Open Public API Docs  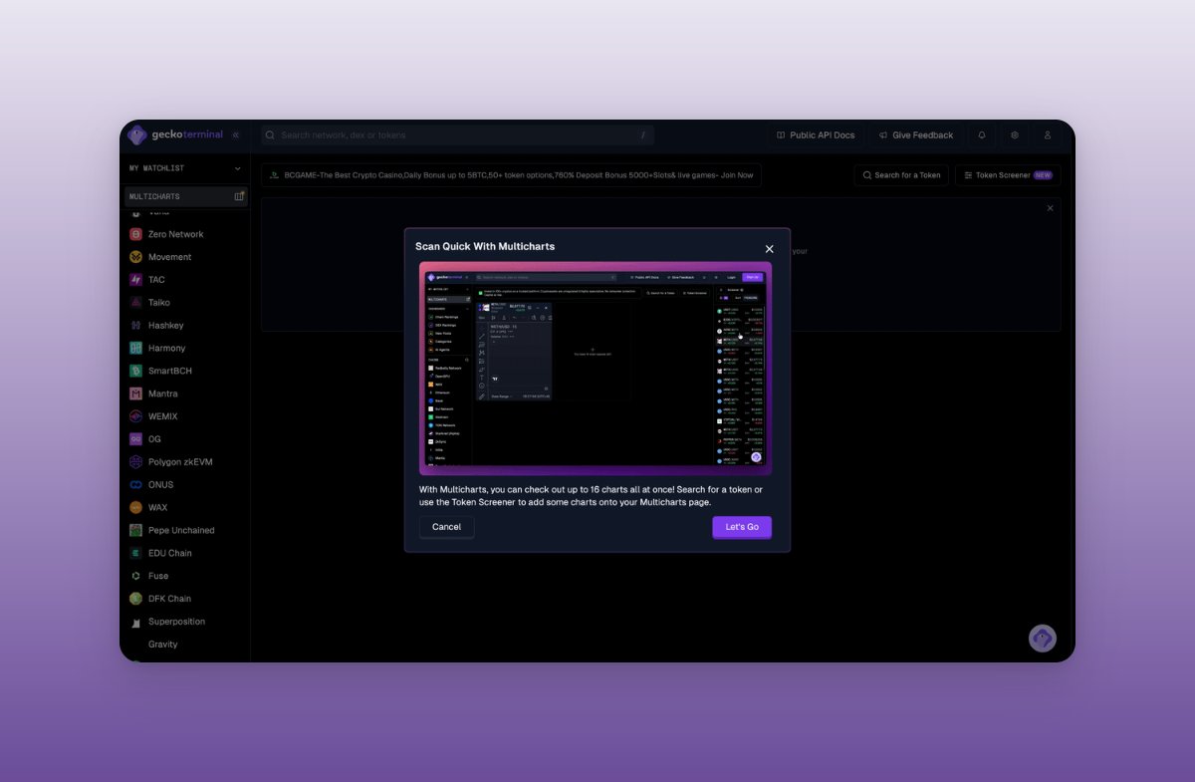pyautogui.click(x=816, y=135)
